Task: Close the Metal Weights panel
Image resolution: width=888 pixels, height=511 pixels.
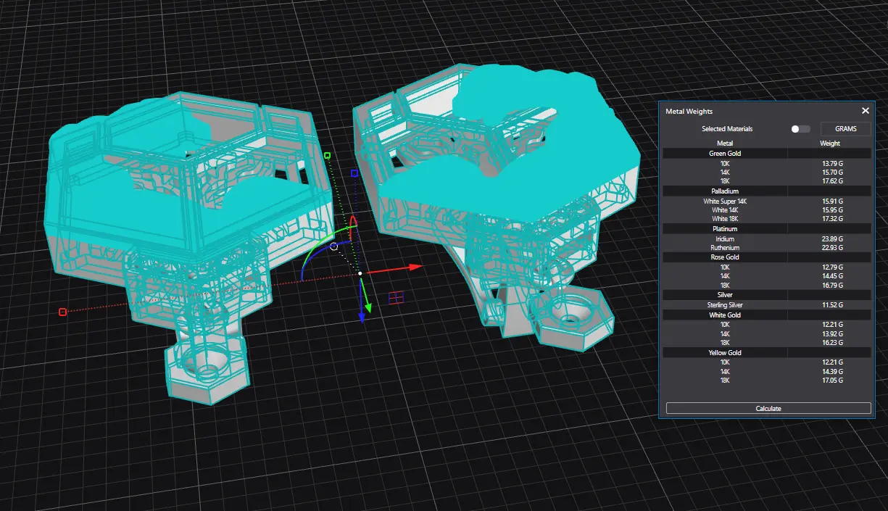Action: [x=865, y=111]
